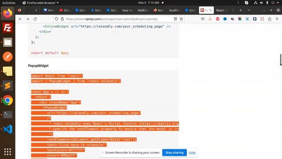Toggle reader view for this page

pos(175,19)
